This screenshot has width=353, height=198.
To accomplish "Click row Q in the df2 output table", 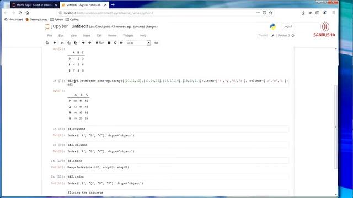I will tap(78, 107).
